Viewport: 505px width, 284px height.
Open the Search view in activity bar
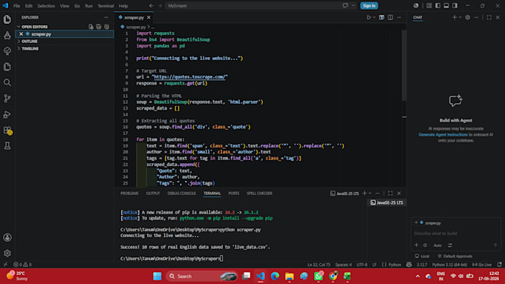[7, 82]
